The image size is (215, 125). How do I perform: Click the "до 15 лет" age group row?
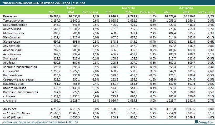click(x=11, y=109)
